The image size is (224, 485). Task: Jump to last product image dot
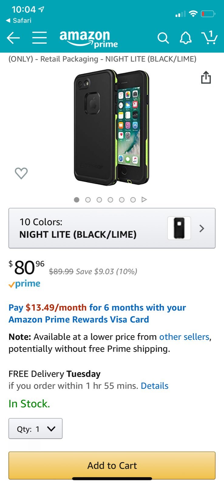pyautogui.click(x=133, y=200)
